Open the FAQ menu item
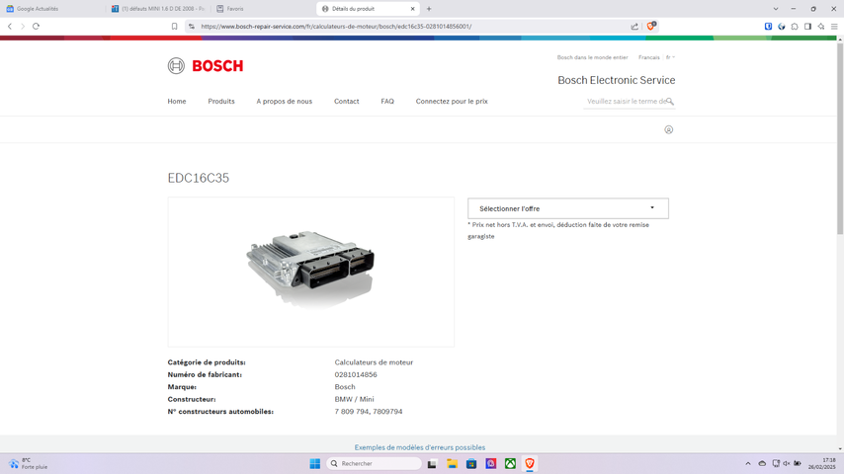This screenshot has width=844, height=474. [387, 101]
